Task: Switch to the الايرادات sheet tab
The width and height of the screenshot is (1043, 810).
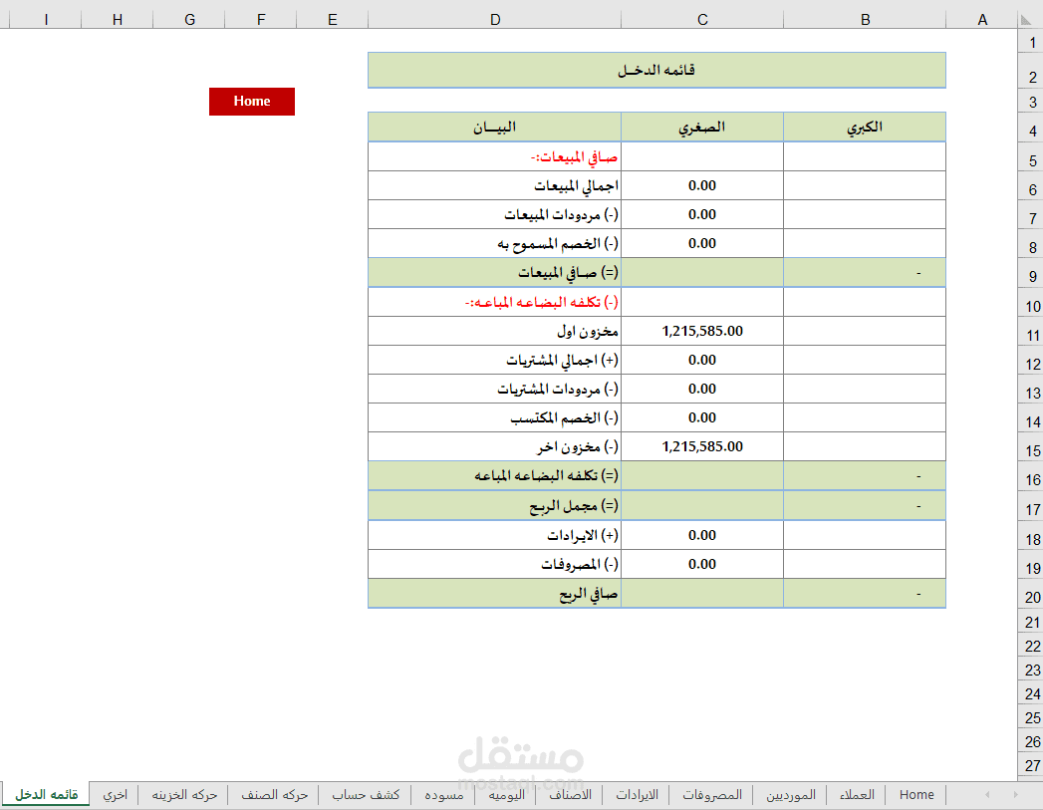Action: coord(638,795)
